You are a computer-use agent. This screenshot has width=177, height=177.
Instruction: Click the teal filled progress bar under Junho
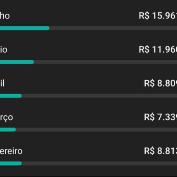[x=25, y=28]
